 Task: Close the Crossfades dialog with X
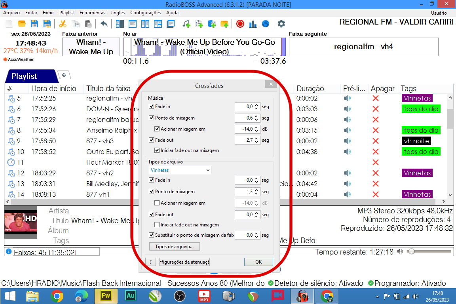271,84
